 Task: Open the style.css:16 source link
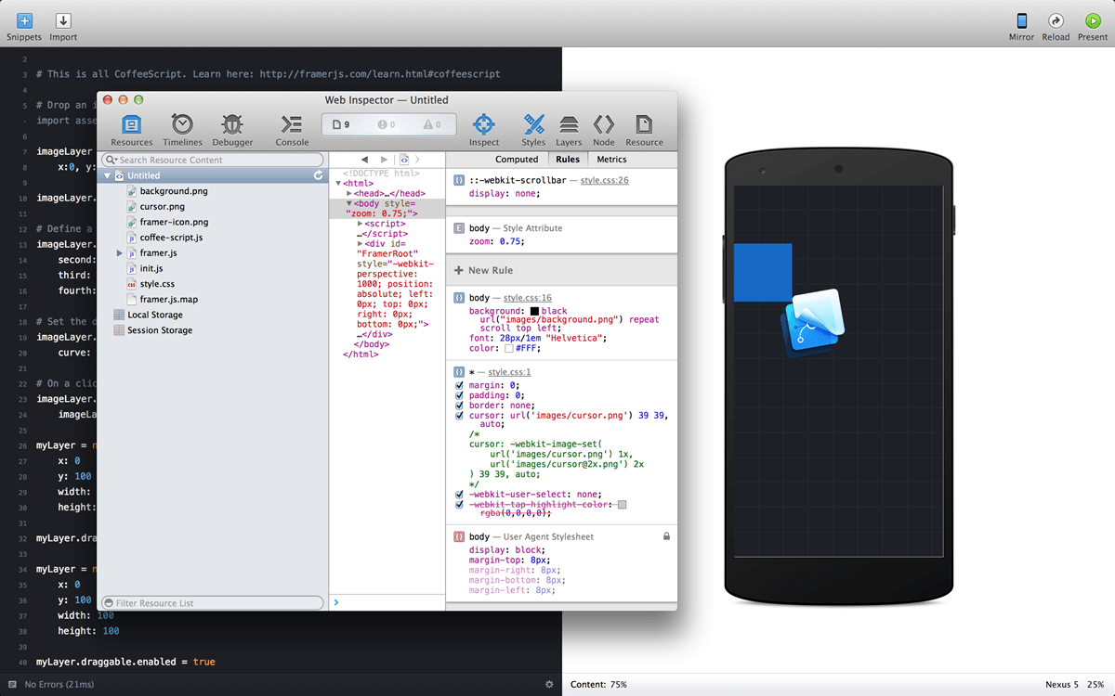(528, 298)
